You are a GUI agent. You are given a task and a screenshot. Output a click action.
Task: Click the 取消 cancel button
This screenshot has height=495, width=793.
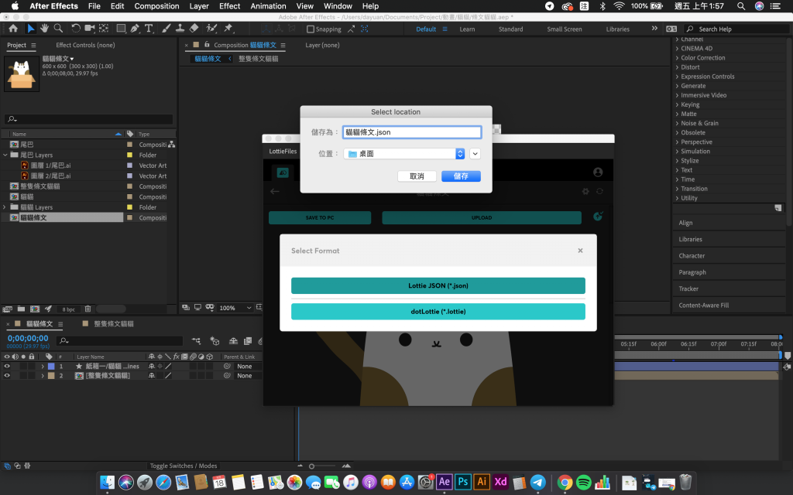point(417,176)
